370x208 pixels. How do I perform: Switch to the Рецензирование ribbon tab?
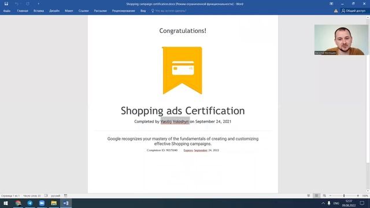123,11
